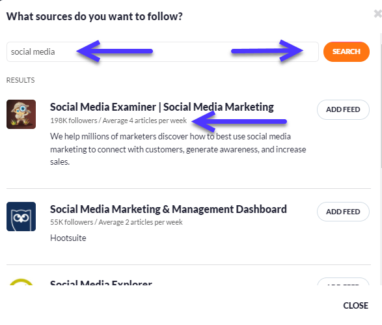Image resolution: width=382 pixels, height=325 pixels.
Task: Add the Hootsuite Management Dashboard feed
Action: tap(343, 212)
